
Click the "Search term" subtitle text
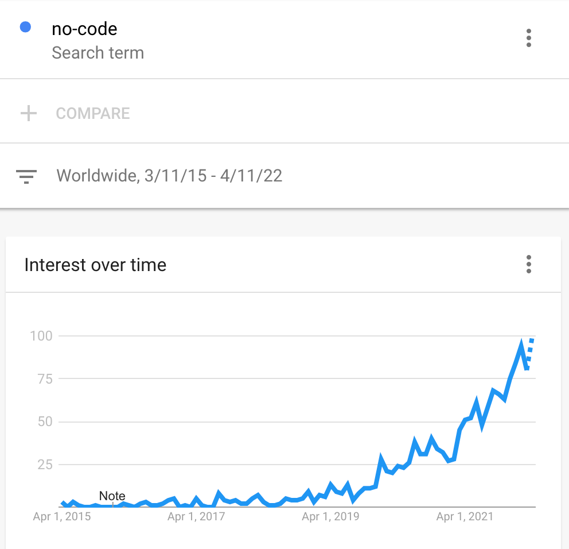pyautogui.click(x=98, y=53)
